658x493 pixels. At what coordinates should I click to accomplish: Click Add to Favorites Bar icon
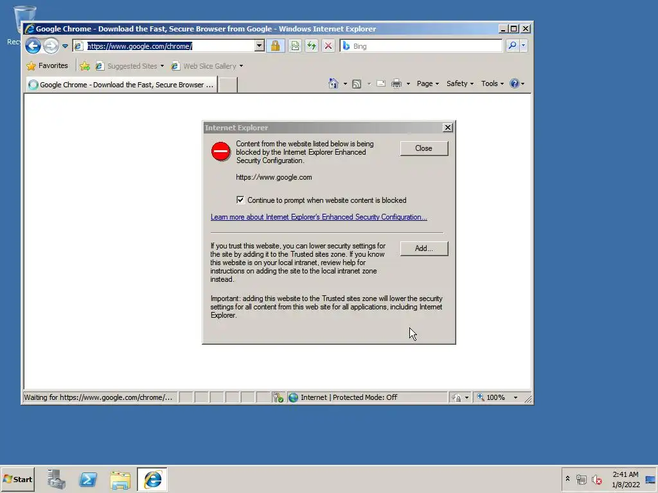click(x=85, y=66)
